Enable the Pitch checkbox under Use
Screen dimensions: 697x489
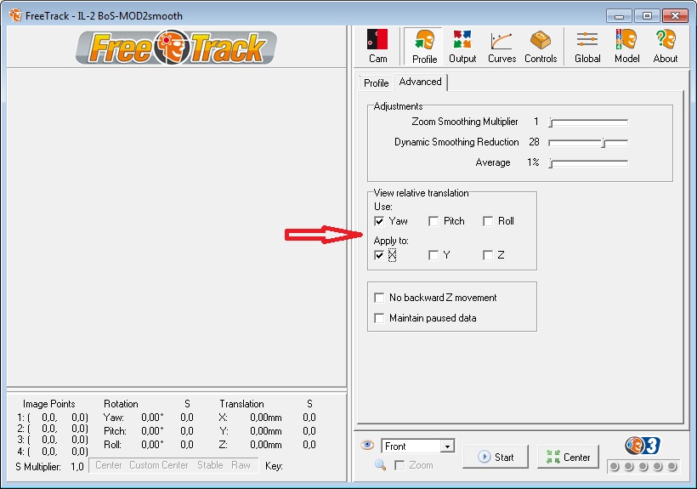point(433,221)
